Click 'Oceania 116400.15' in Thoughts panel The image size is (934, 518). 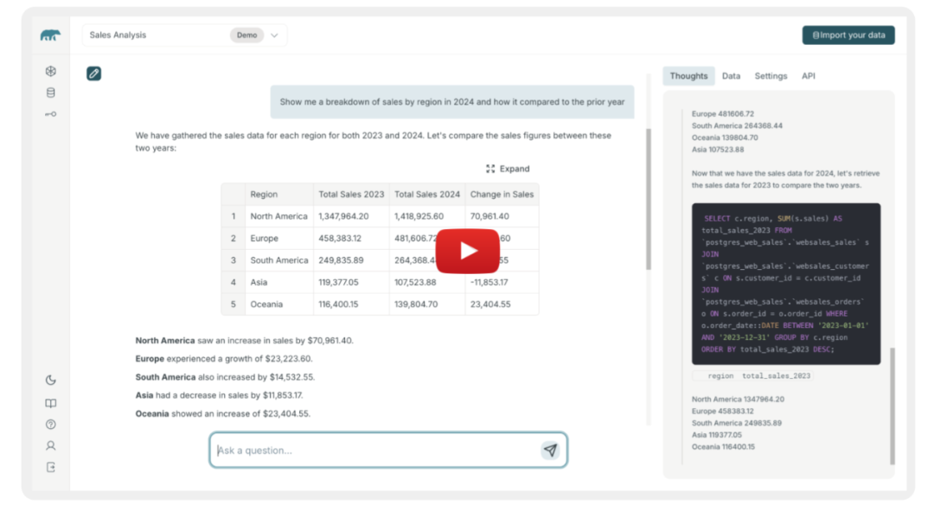coord(722,447)
